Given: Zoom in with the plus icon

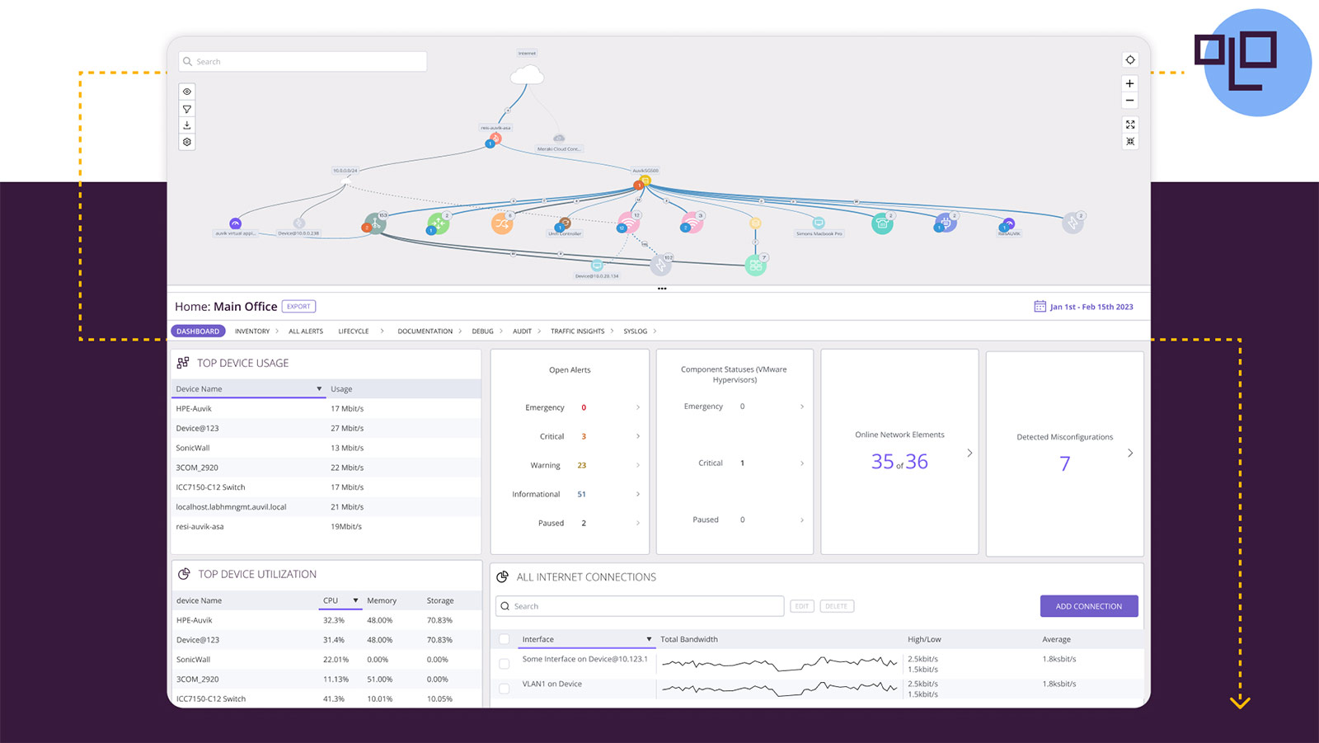Looking at the screenshot, I should pos(1130,83).
